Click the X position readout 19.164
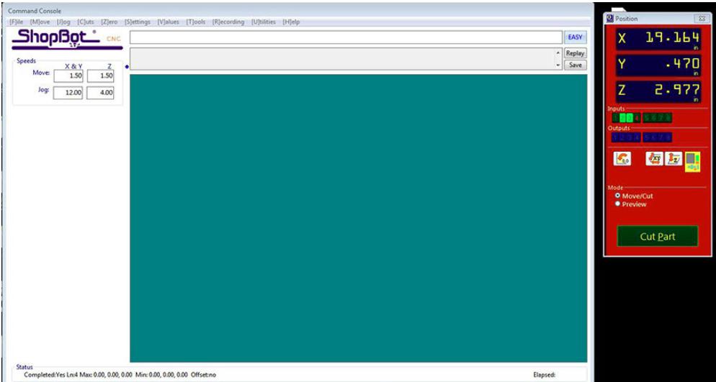Image resolution: width=716 pixels, height=382 pixels. (658, 39)
